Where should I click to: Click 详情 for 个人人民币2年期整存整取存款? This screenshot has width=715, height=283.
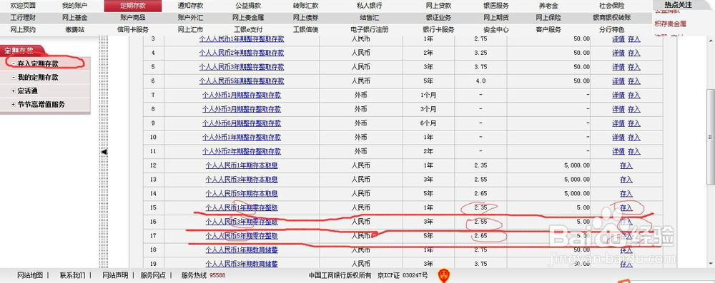[618, 53]
